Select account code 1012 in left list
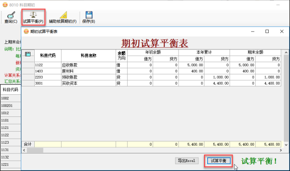 coord(11,113)
